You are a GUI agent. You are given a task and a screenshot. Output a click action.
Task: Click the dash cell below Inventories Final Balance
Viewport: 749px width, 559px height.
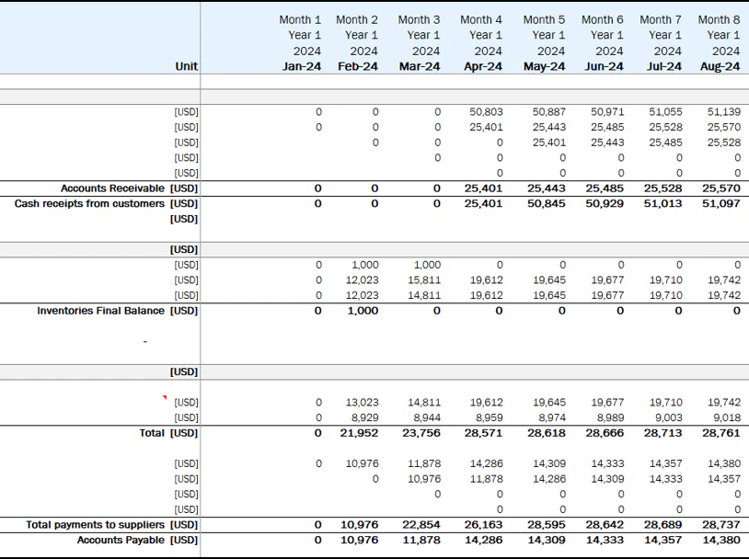[x=143, y=340]
